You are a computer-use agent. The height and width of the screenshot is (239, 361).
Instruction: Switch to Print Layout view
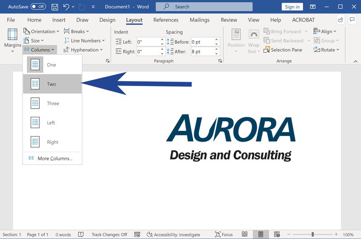261,234
